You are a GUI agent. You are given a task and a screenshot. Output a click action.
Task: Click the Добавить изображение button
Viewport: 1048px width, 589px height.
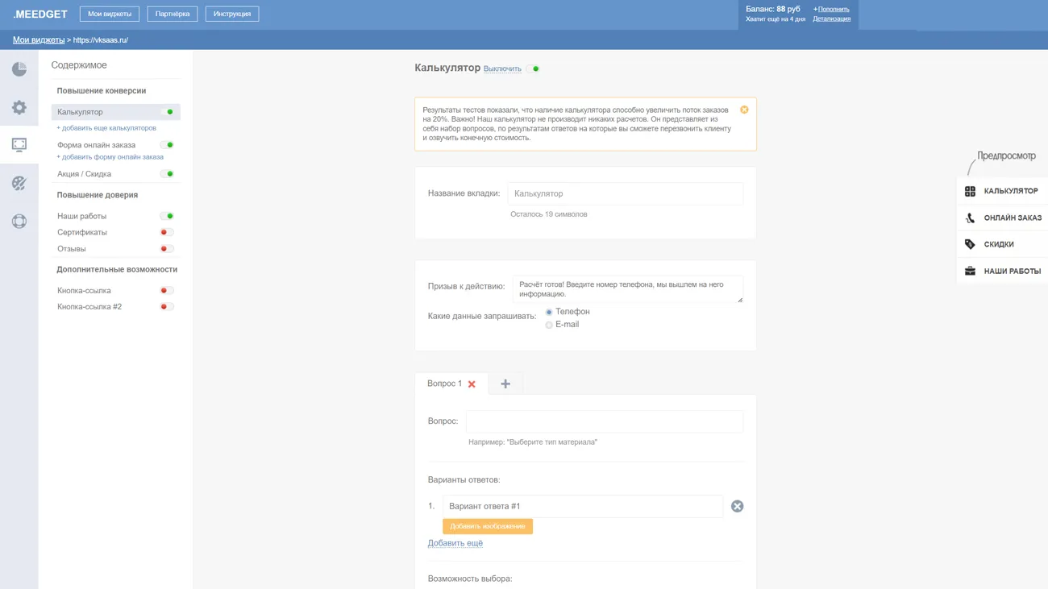[487, 526]
